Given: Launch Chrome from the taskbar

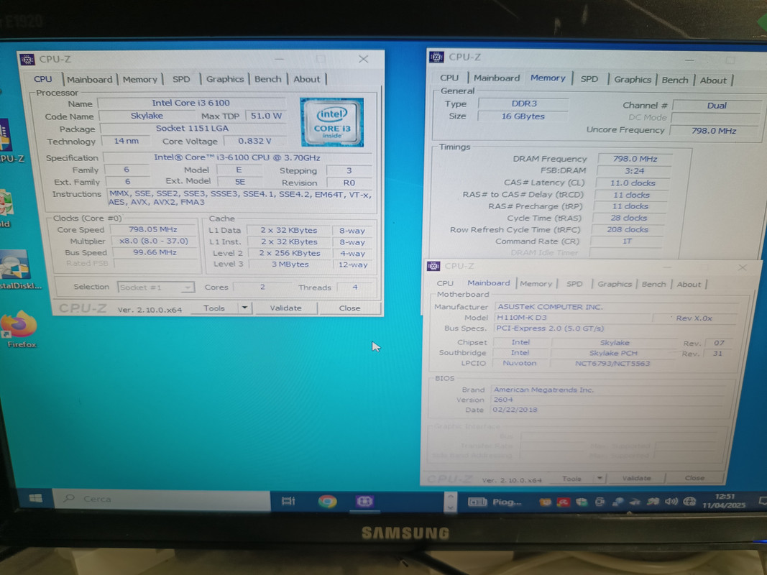Looking at the screenshot, I should coord(327,501).
